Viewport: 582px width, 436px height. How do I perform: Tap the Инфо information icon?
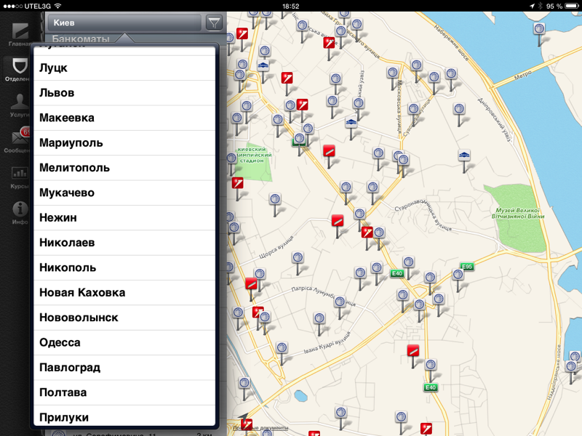click(x=20, y=211)
